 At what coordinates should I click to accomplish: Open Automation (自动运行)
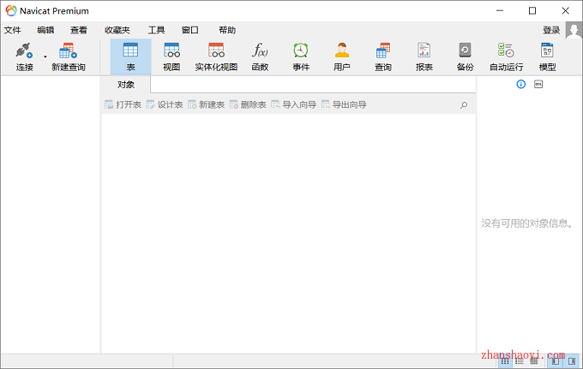point(506,57)
